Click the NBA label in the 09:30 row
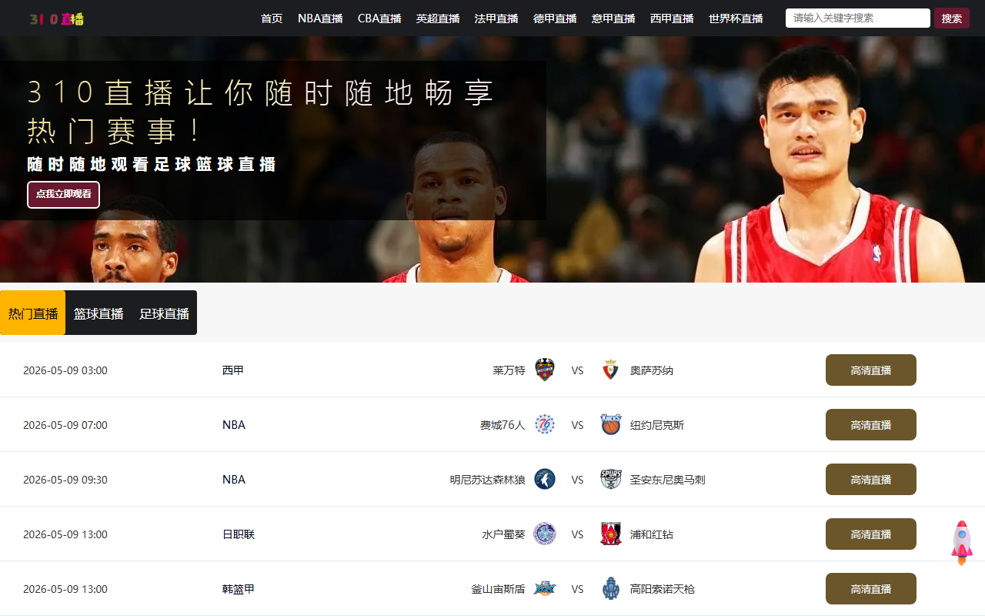The height and width of the screenshot is (616, 985). [x=234, y=480]
